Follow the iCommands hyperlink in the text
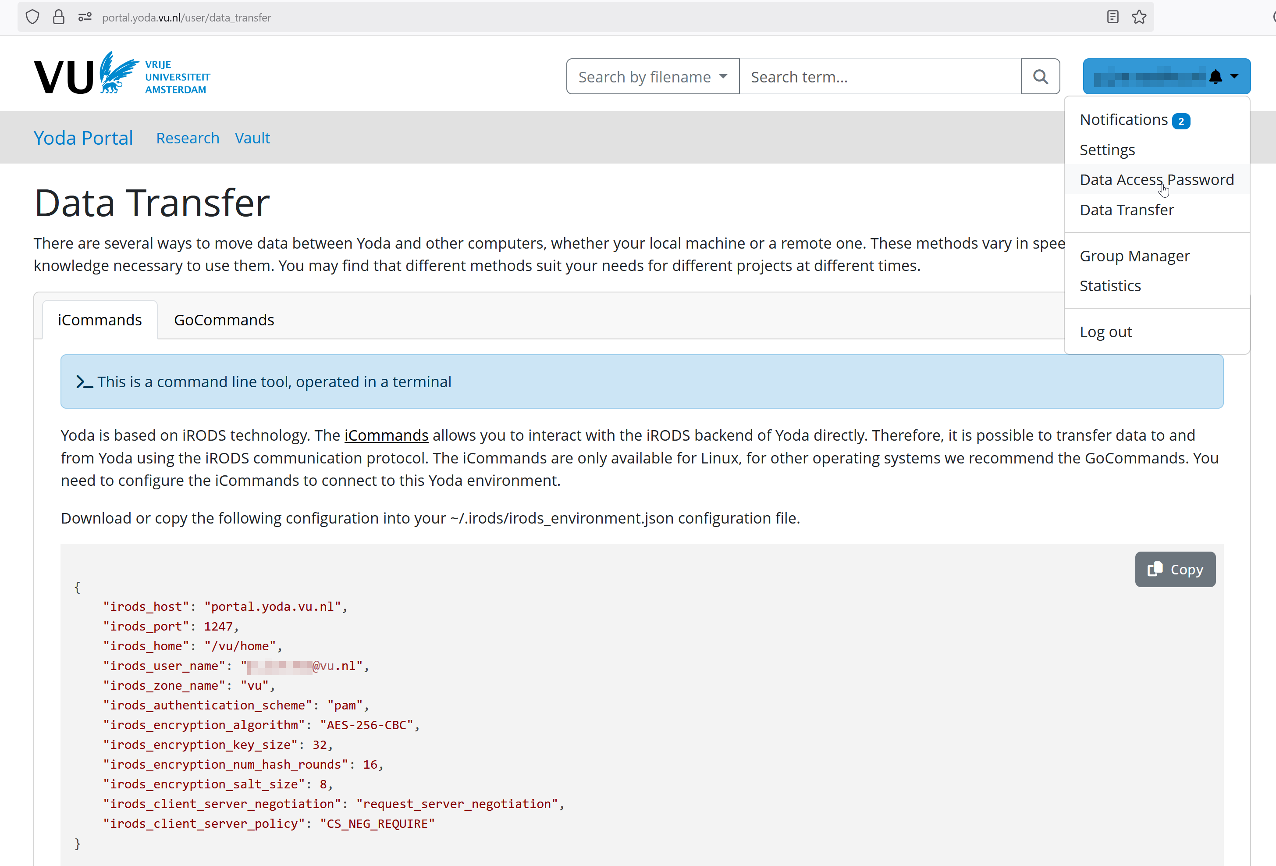The height and width of the screenshot is (866, 1276). (x=386, y=435)
